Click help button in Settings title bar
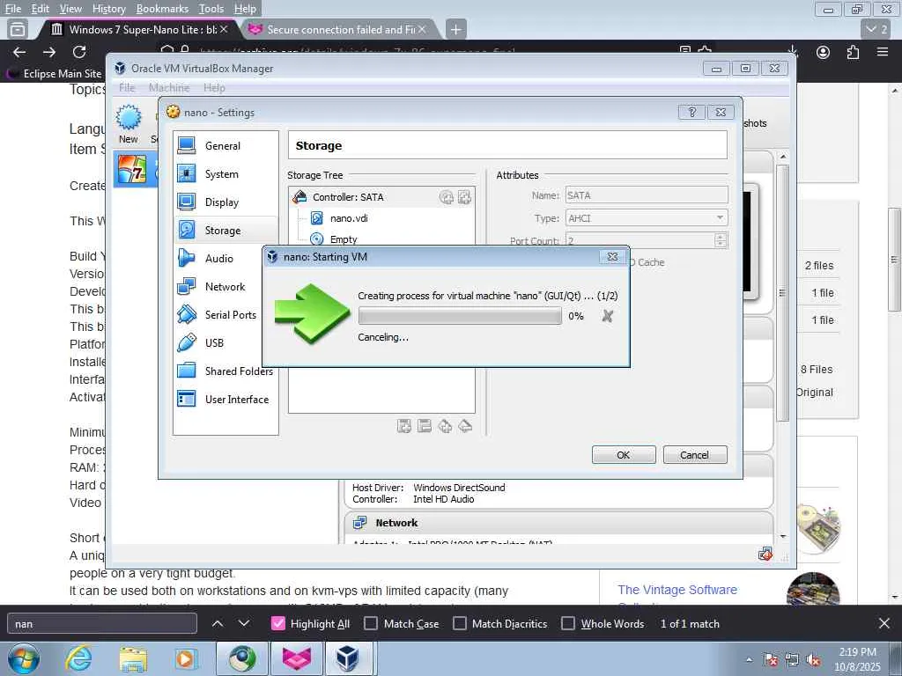This screenshot has height=676, width=902. coord(692,112)
